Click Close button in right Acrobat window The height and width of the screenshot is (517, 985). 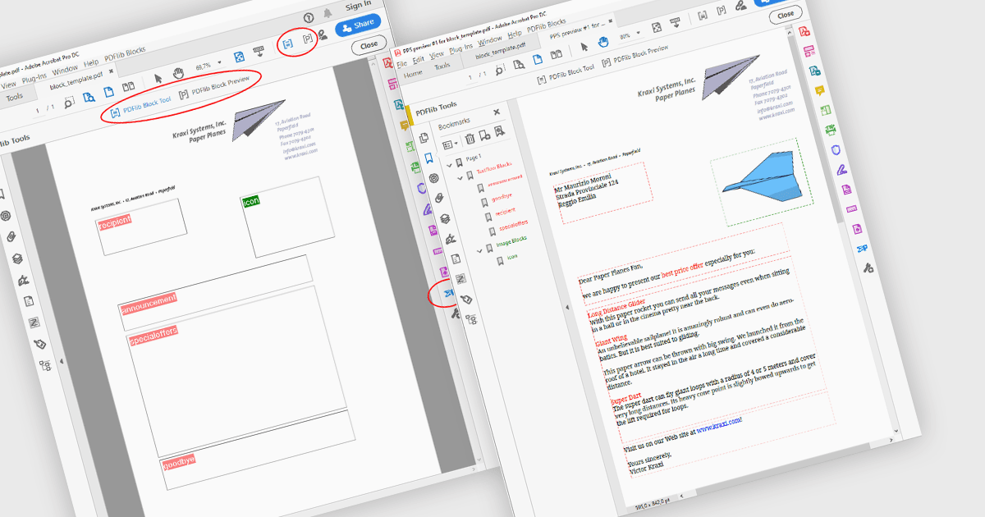coord(786,15)
